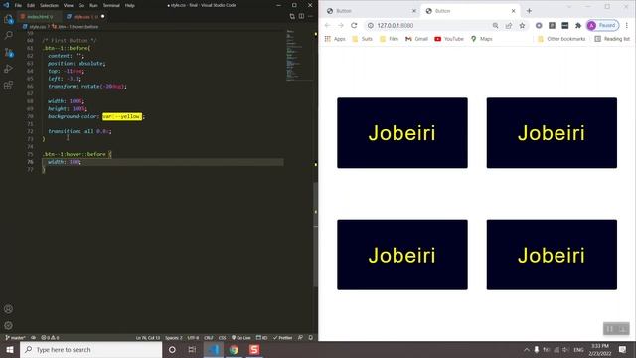Image resolution: width=636 pixels, height=358 pixels.
Task: Reload the page in Chrome
Action: point(354,25)
